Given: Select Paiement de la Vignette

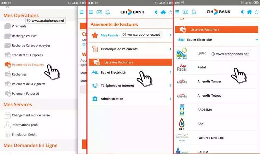Looking at the screenshot, I should (29, 84).
